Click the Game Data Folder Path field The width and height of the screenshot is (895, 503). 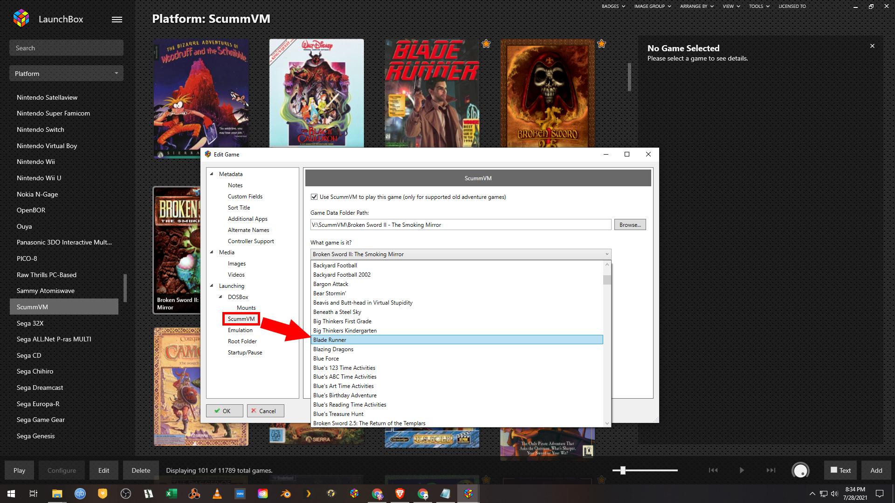(x=461, y=225)
